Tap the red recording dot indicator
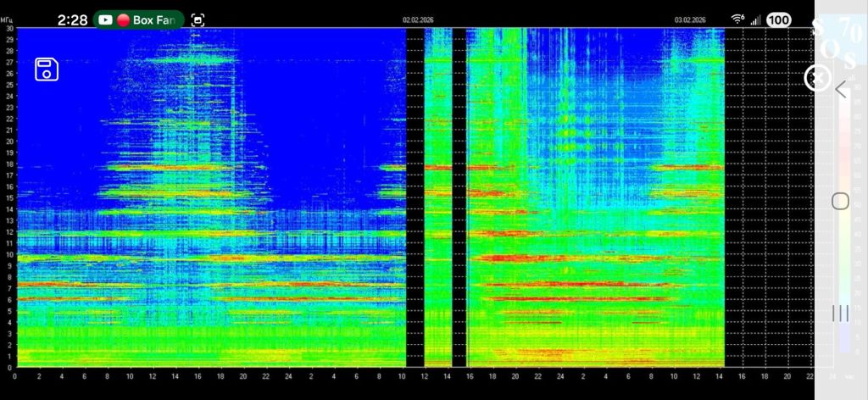 pyautogui.click(x=123, y=19)
